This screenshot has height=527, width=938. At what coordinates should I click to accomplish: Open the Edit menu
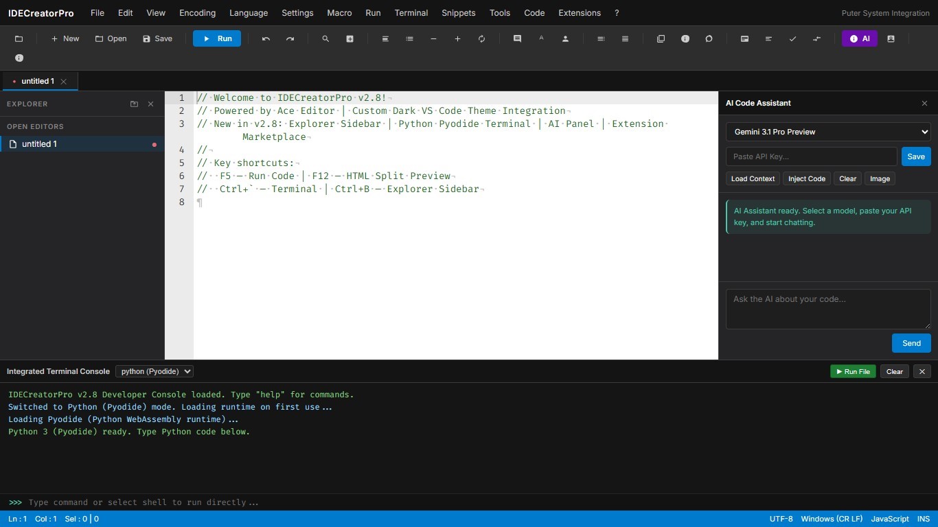126,13
